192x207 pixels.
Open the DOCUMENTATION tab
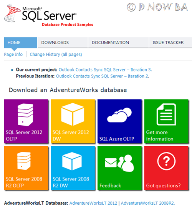pos(118,43)
